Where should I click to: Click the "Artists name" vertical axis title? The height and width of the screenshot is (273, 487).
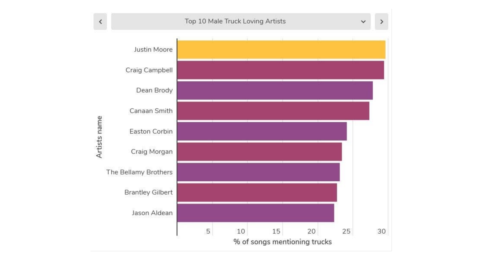pyautogui.click(x=99, y=137)
